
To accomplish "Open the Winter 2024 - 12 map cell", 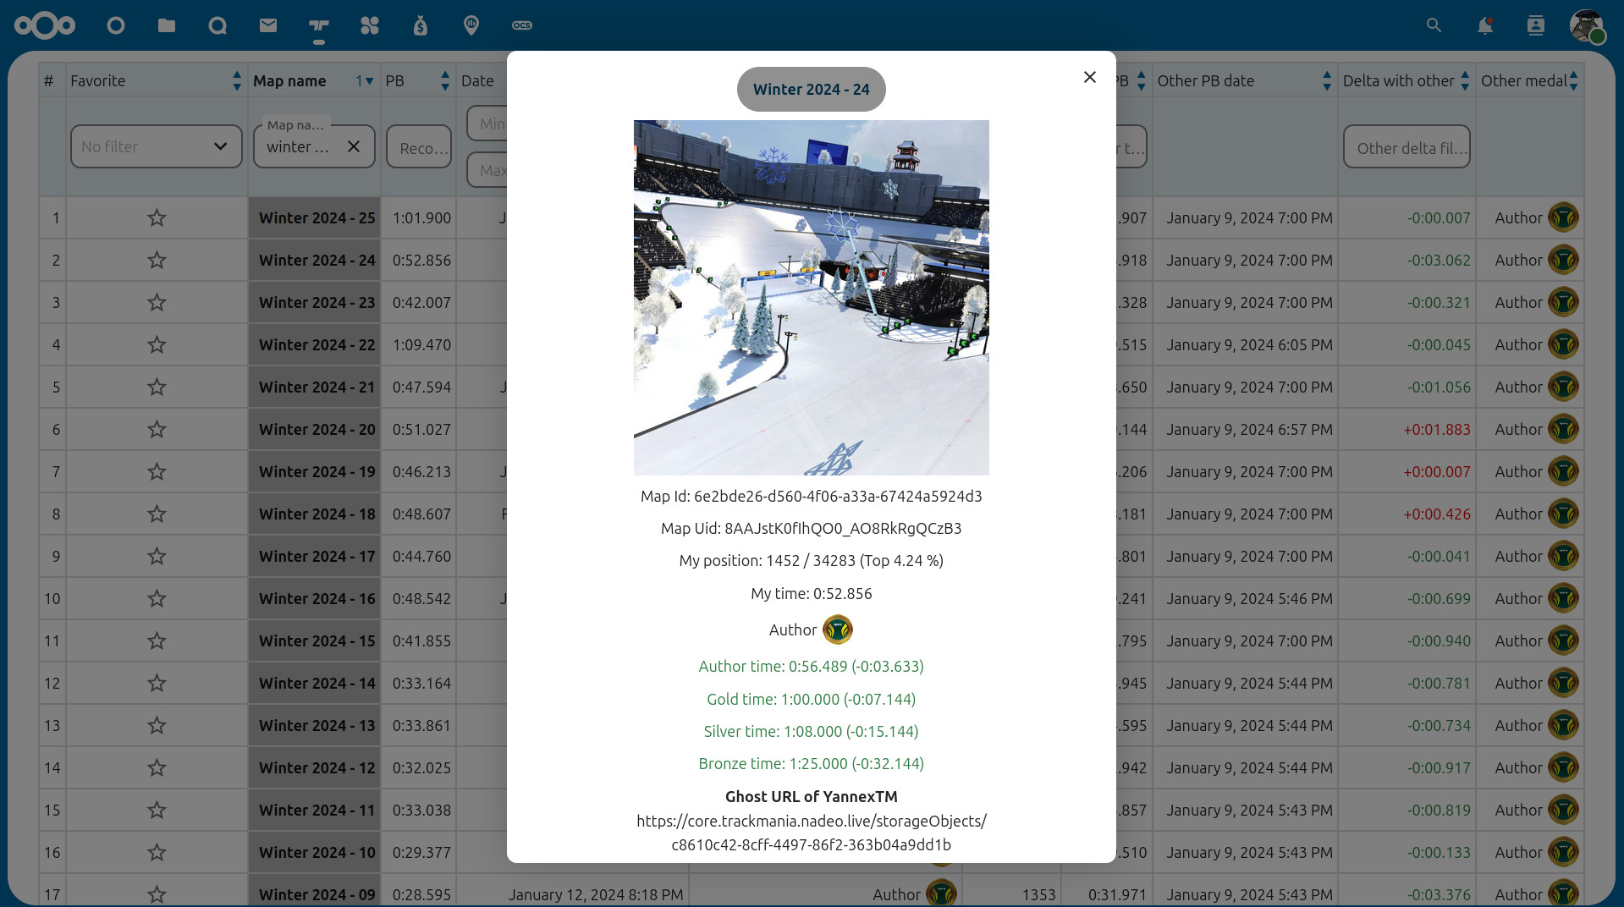I will tap(315, 768).
